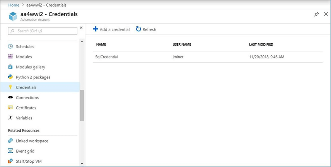Click the sidebar scrollbar up arrow
331x167 pixels.
tap(82, 42)
